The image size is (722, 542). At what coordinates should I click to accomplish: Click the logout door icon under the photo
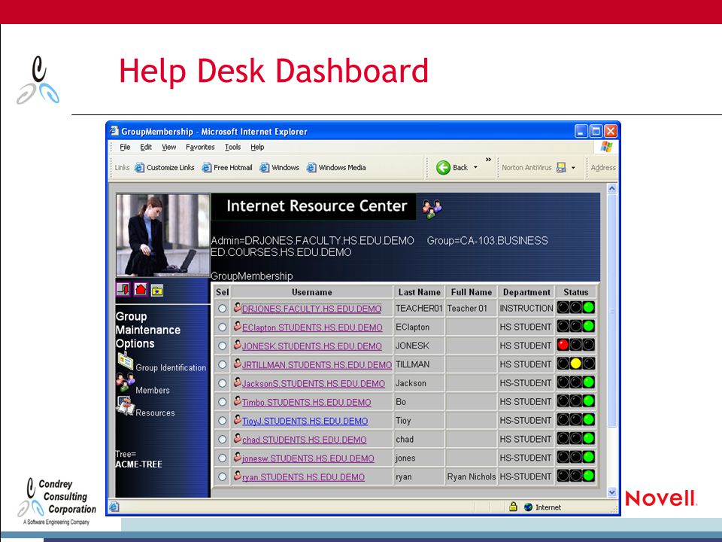[123, 290]
